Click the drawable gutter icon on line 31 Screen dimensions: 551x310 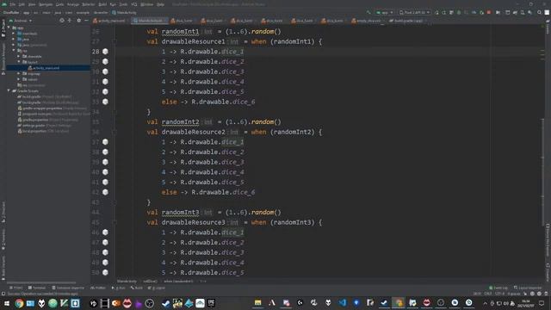click(105, 82)
